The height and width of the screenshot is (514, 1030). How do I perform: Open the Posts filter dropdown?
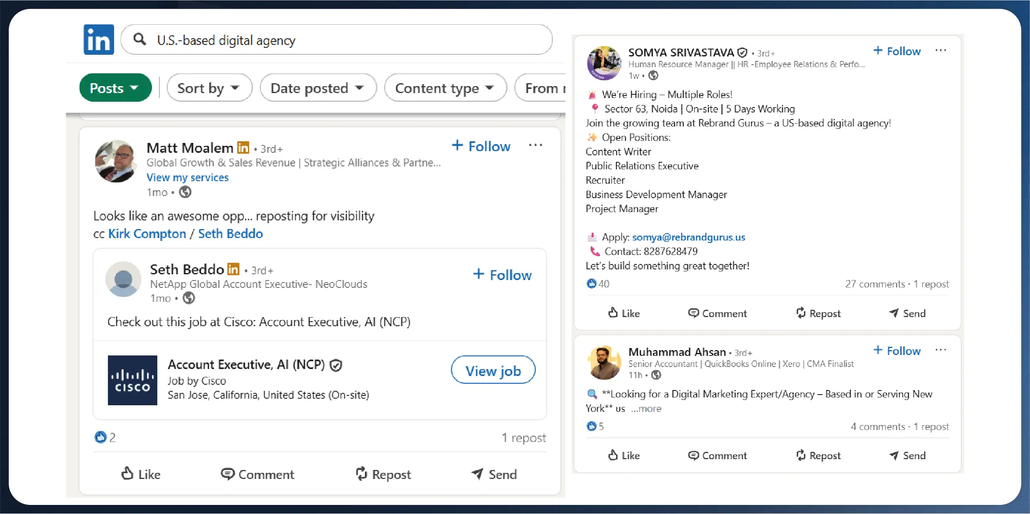pyautogui.click(x=115, y=88)
